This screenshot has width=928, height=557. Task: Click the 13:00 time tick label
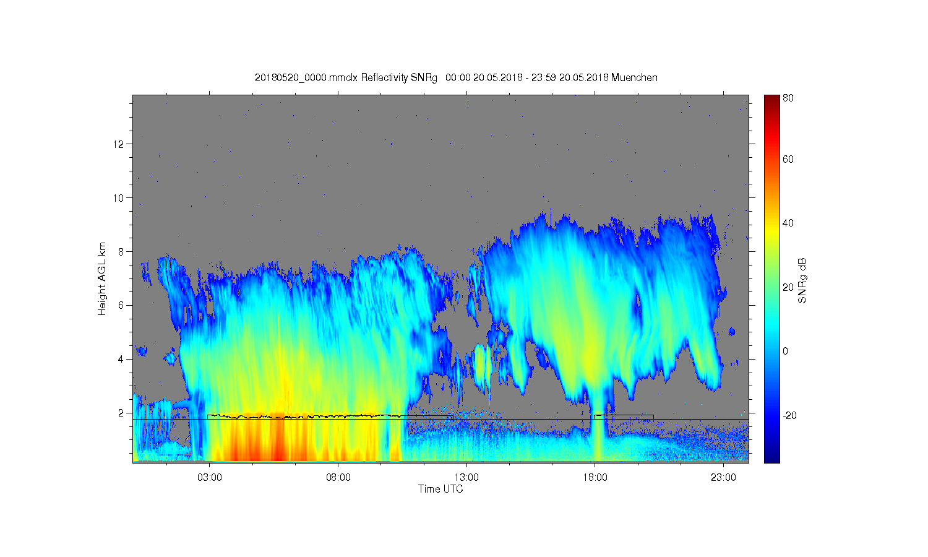466,478
